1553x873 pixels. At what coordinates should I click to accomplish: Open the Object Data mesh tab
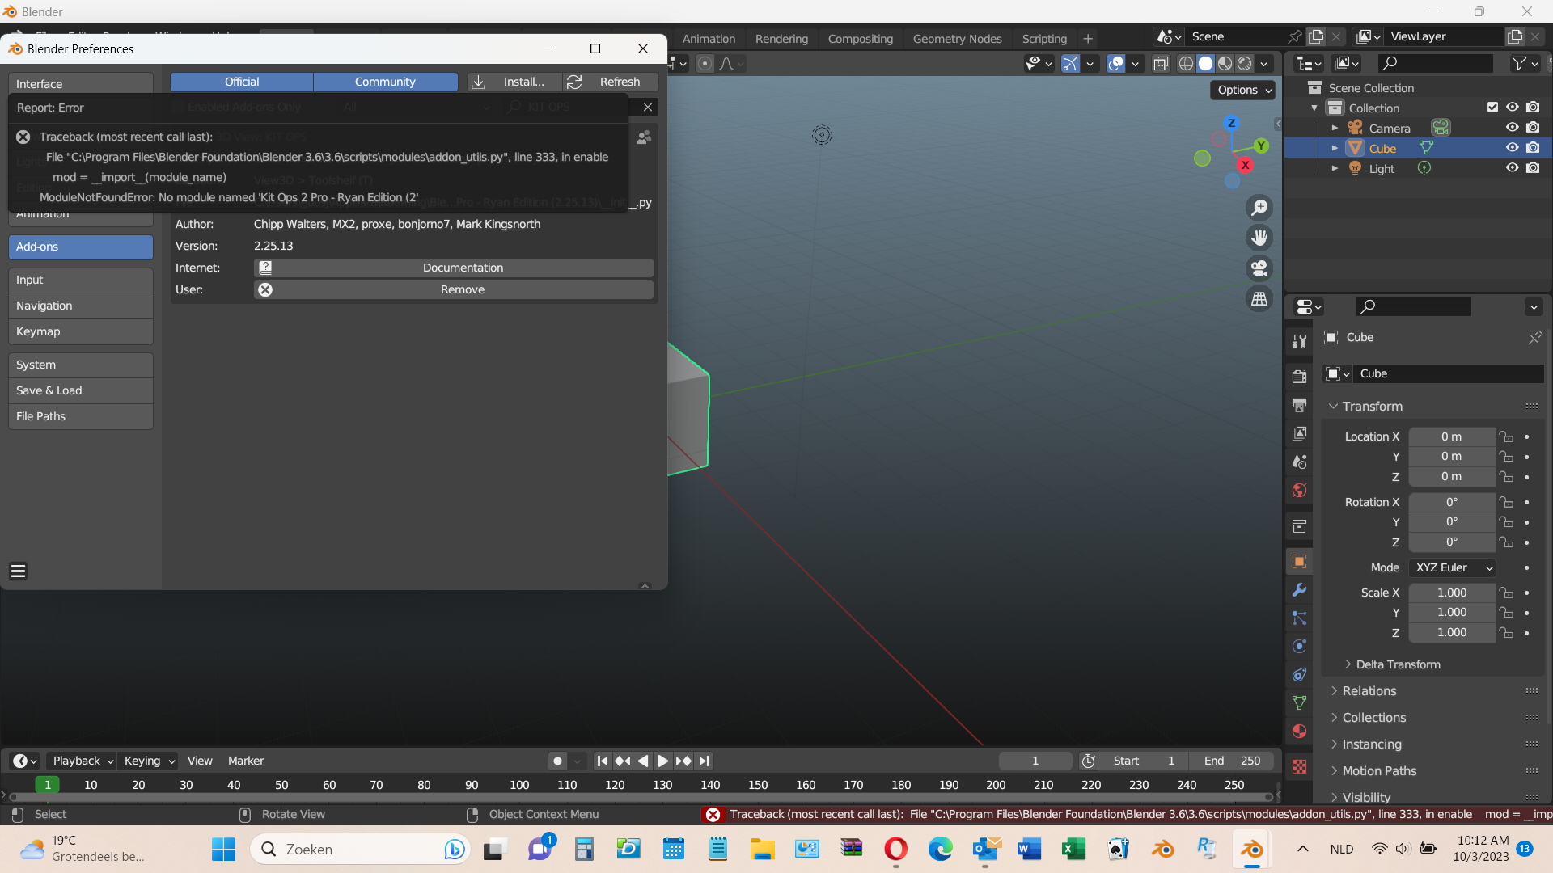[x=1299, y=703]
